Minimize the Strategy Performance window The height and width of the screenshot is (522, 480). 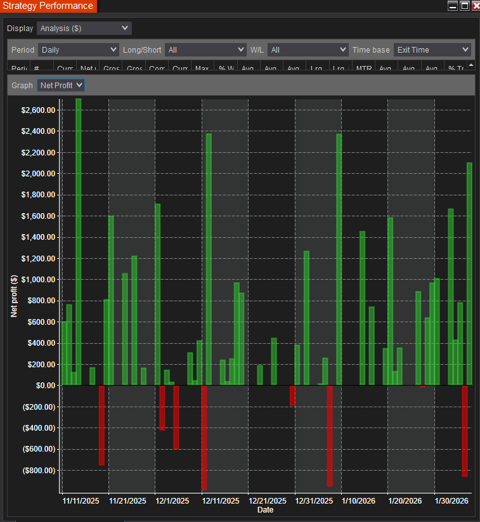453,6
